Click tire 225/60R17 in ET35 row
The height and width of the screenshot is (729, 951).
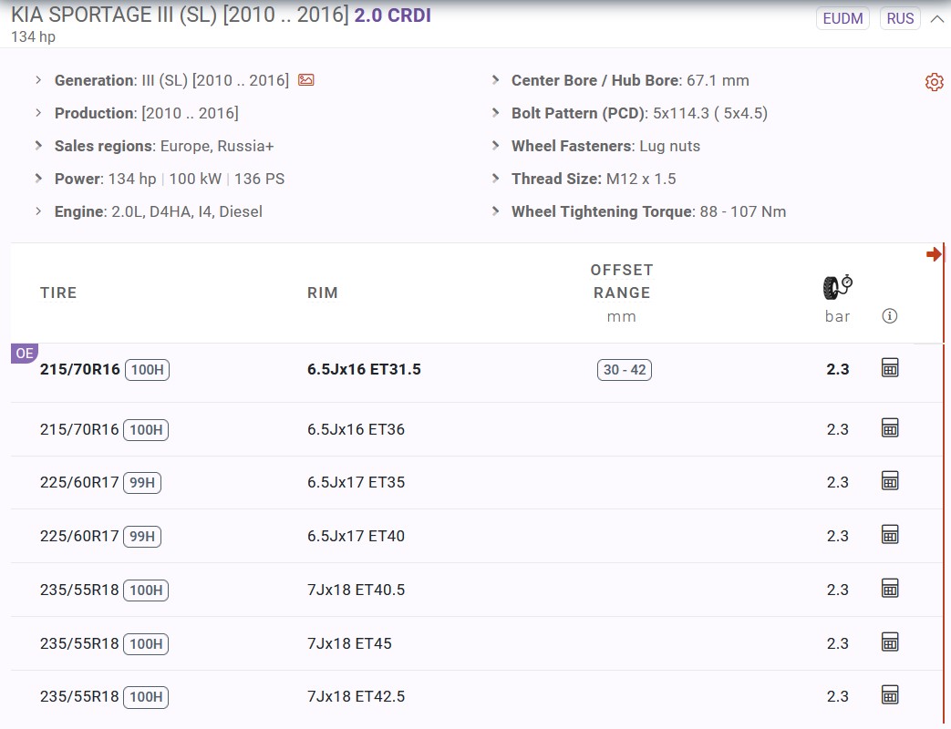[x=79, y=482]
